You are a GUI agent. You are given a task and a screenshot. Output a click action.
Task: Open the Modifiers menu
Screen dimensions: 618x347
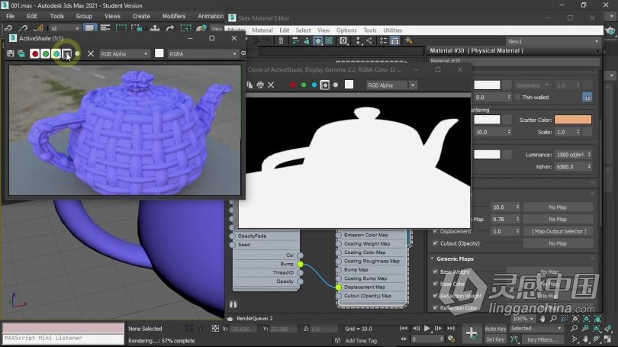174,16
